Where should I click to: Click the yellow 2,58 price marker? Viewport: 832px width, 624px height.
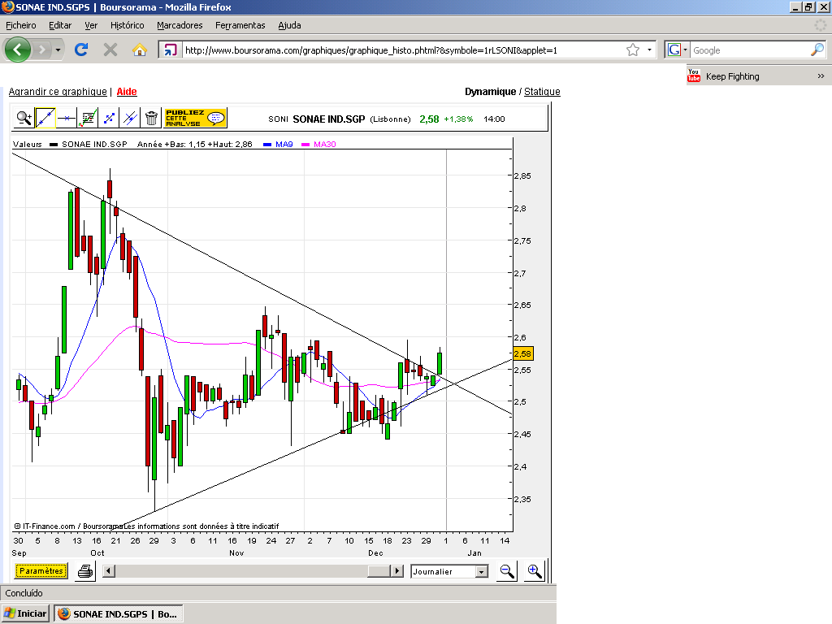coord(522,353)
